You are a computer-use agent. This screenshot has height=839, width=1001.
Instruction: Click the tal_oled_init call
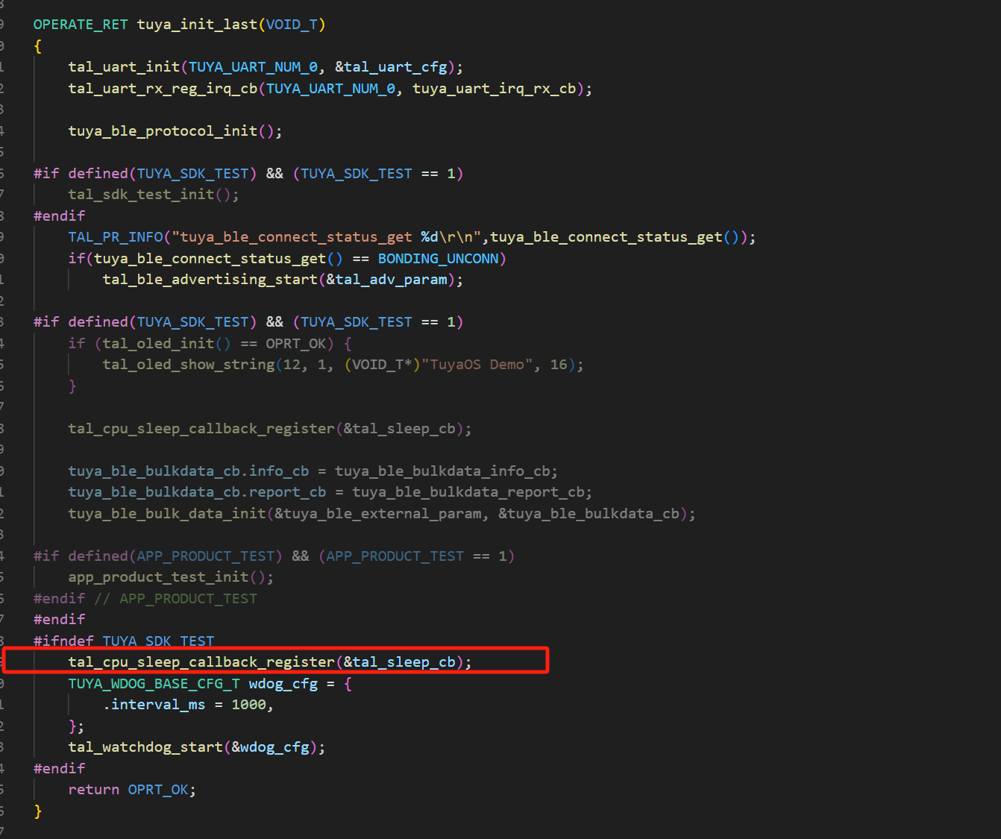tap(158, 344)
